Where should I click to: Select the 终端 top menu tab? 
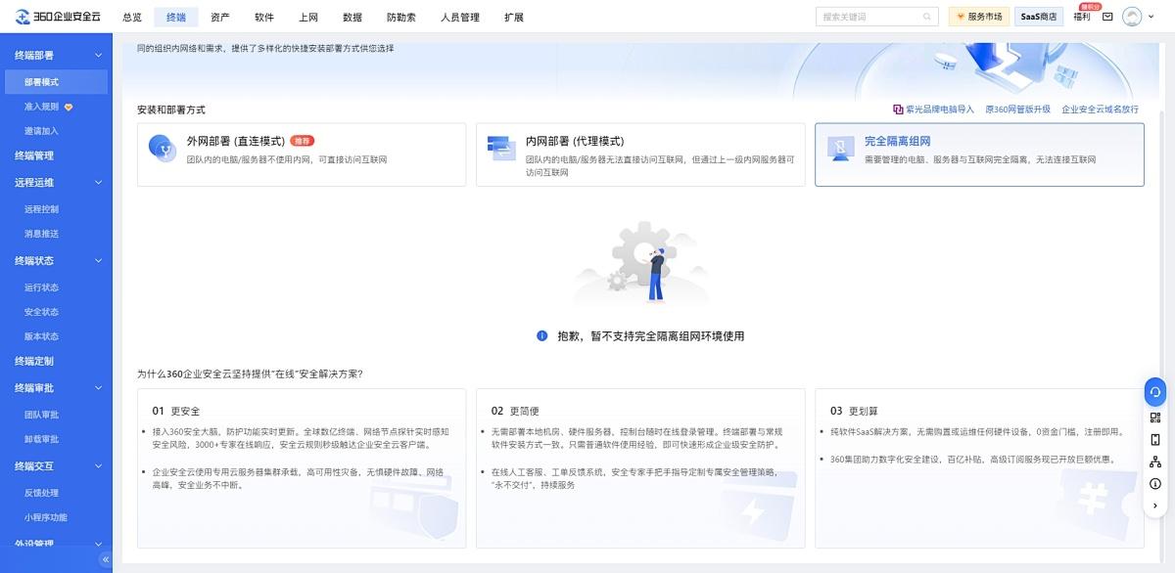(176, 18)
